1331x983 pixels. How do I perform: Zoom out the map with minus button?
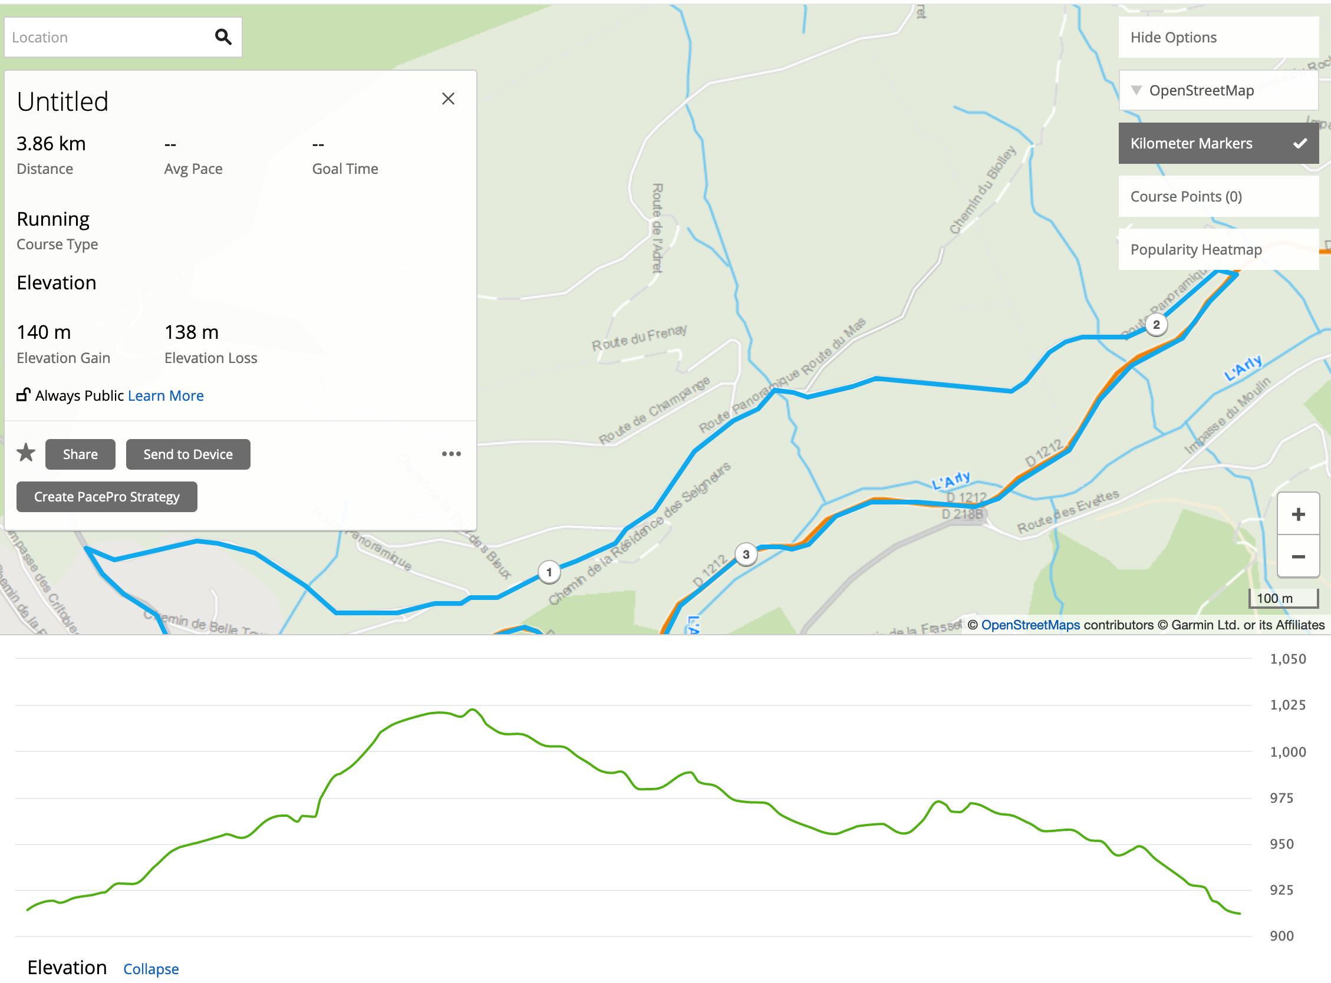click(x=1297, y=556)
